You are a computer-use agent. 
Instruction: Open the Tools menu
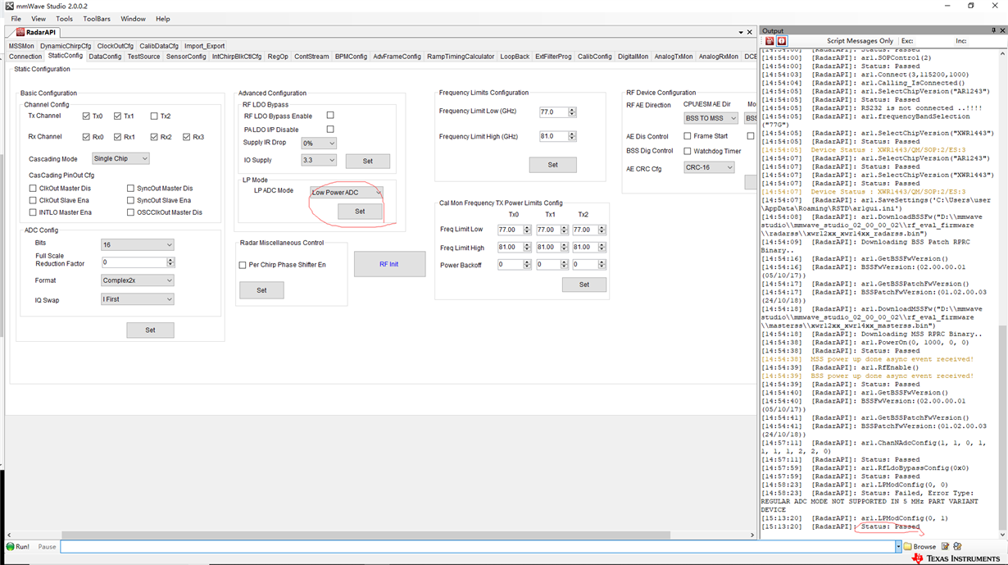[64, 19]
